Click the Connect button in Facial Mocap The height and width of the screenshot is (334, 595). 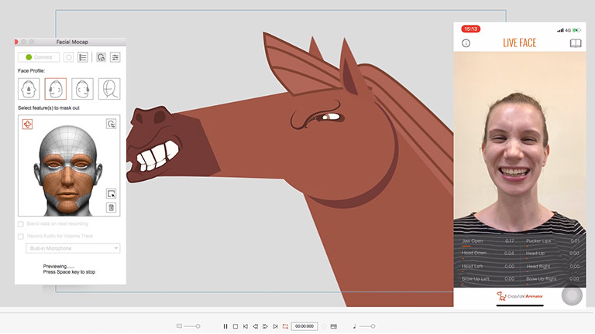(x=39, y=57)
